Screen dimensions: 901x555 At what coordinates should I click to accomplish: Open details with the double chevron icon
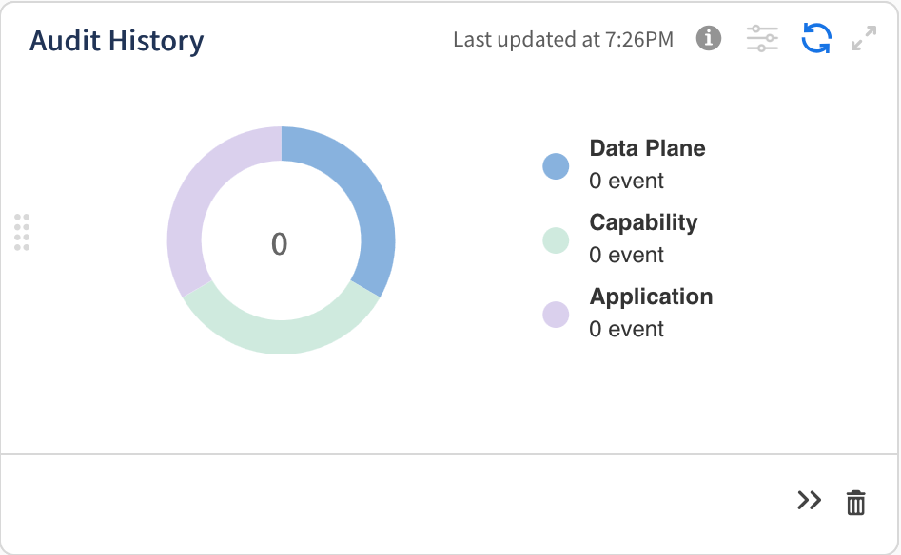pyautogui.click(x=809, y=501)
